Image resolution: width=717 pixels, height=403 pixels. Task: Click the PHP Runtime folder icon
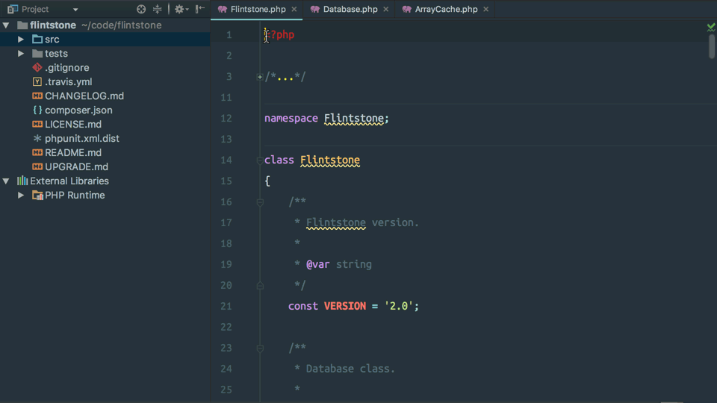pos(37,195)
